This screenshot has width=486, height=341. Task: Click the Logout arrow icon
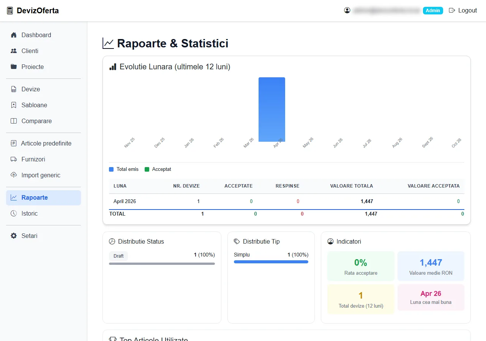pos(452,10)
